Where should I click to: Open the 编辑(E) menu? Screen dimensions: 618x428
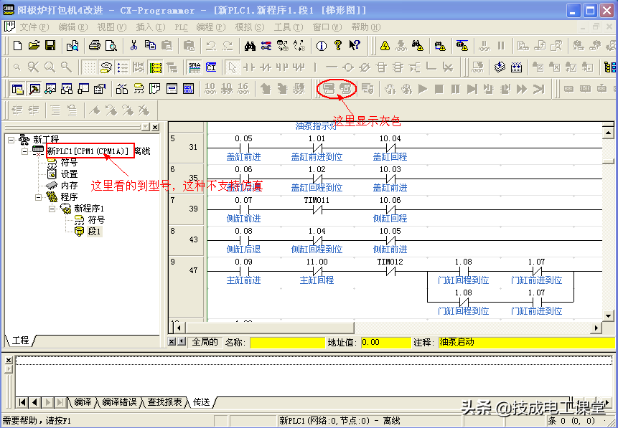[x=73, y=27]
